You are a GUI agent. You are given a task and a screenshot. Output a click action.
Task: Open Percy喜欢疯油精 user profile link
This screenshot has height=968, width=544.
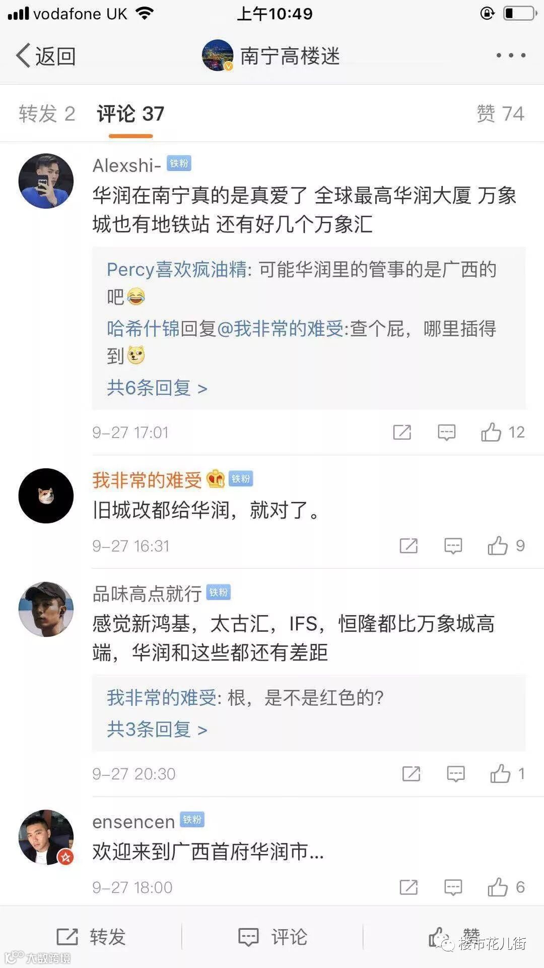(176, 270)
